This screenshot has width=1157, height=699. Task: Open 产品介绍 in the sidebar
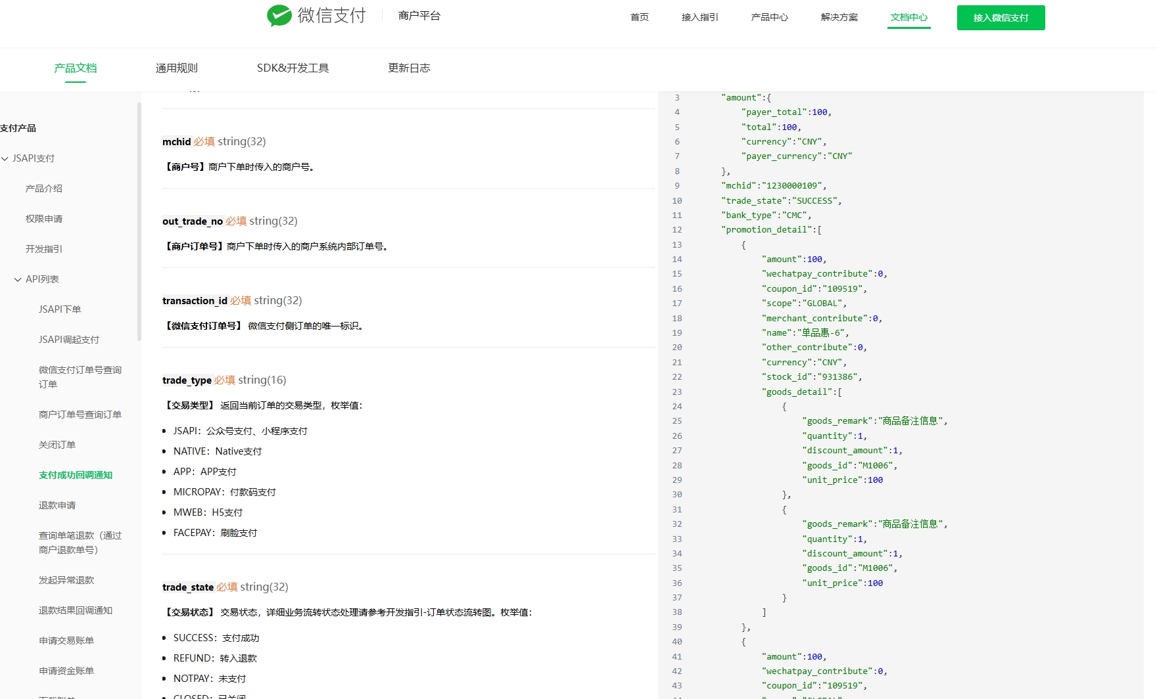pos(44,189)
